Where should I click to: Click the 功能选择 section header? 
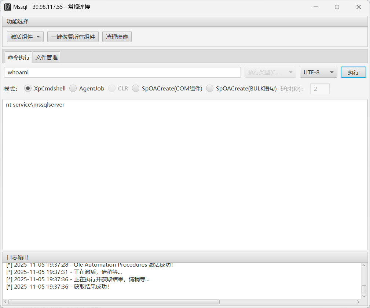17,21
